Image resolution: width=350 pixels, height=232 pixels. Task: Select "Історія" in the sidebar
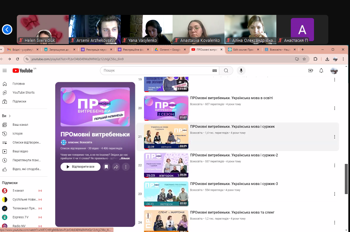18,133
